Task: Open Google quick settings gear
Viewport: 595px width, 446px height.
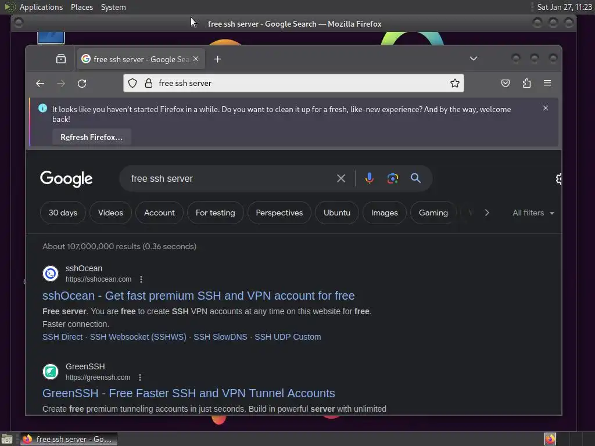Action: [x=558, y=178]
